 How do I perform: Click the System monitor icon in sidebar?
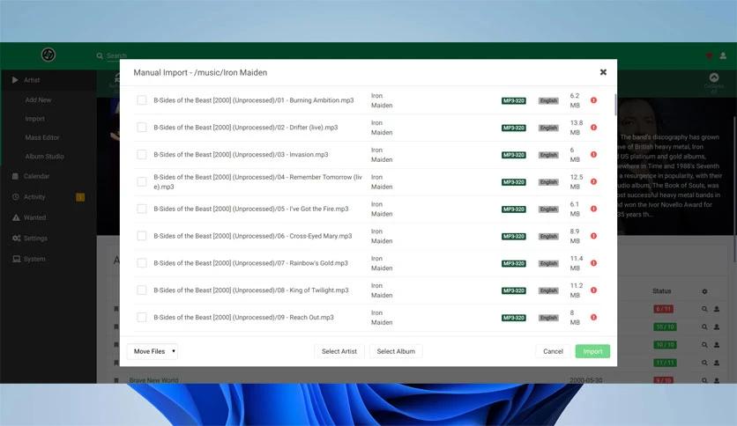[x=17, y=259]
